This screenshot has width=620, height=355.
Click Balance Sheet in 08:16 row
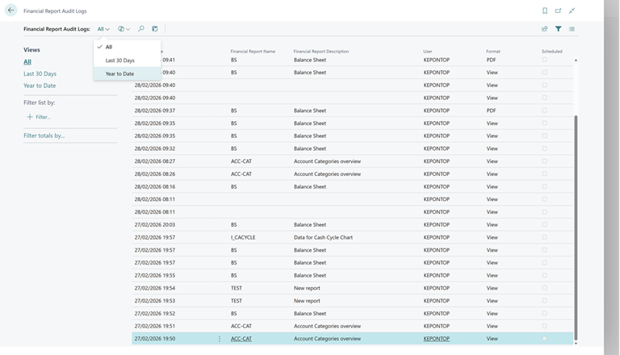[310, 186]
